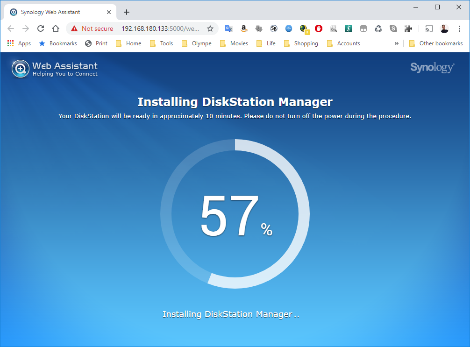Click the Installing DiskStation Manager status text

pyautogui.click(x=231, y=314)
